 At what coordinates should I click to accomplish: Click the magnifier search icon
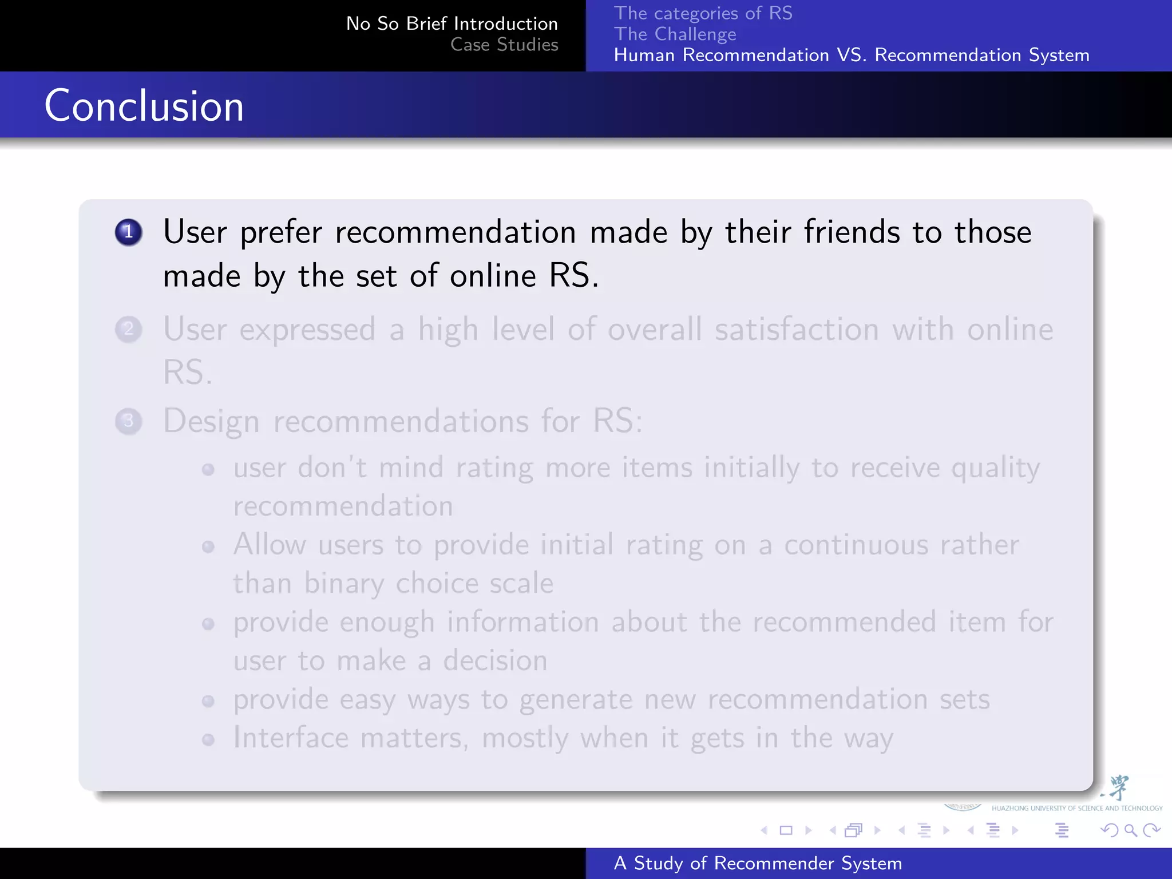coord(1130,830)
